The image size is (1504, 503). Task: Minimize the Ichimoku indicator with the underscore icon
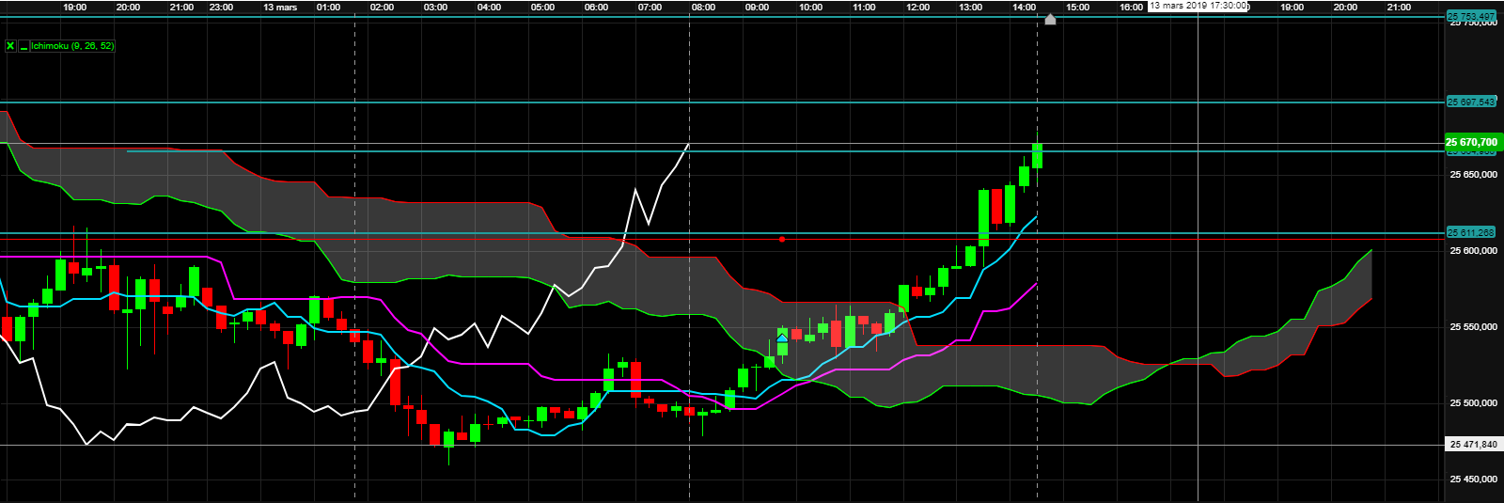click(23, 45)
